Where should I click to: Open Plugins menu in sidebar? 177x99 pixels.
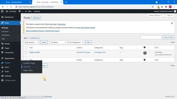pyautogui.click(x=7, y=63)
